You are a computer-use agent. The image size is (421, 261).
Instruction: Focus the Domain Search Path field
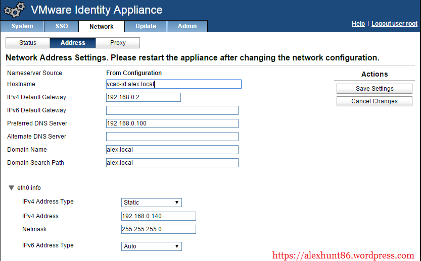click(x=172, y=163)
